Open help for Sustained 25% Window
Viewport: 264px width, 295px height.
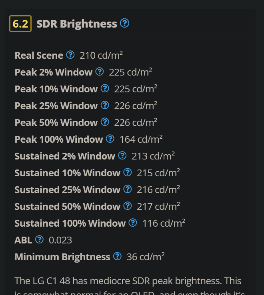click(x=128, y=189)
